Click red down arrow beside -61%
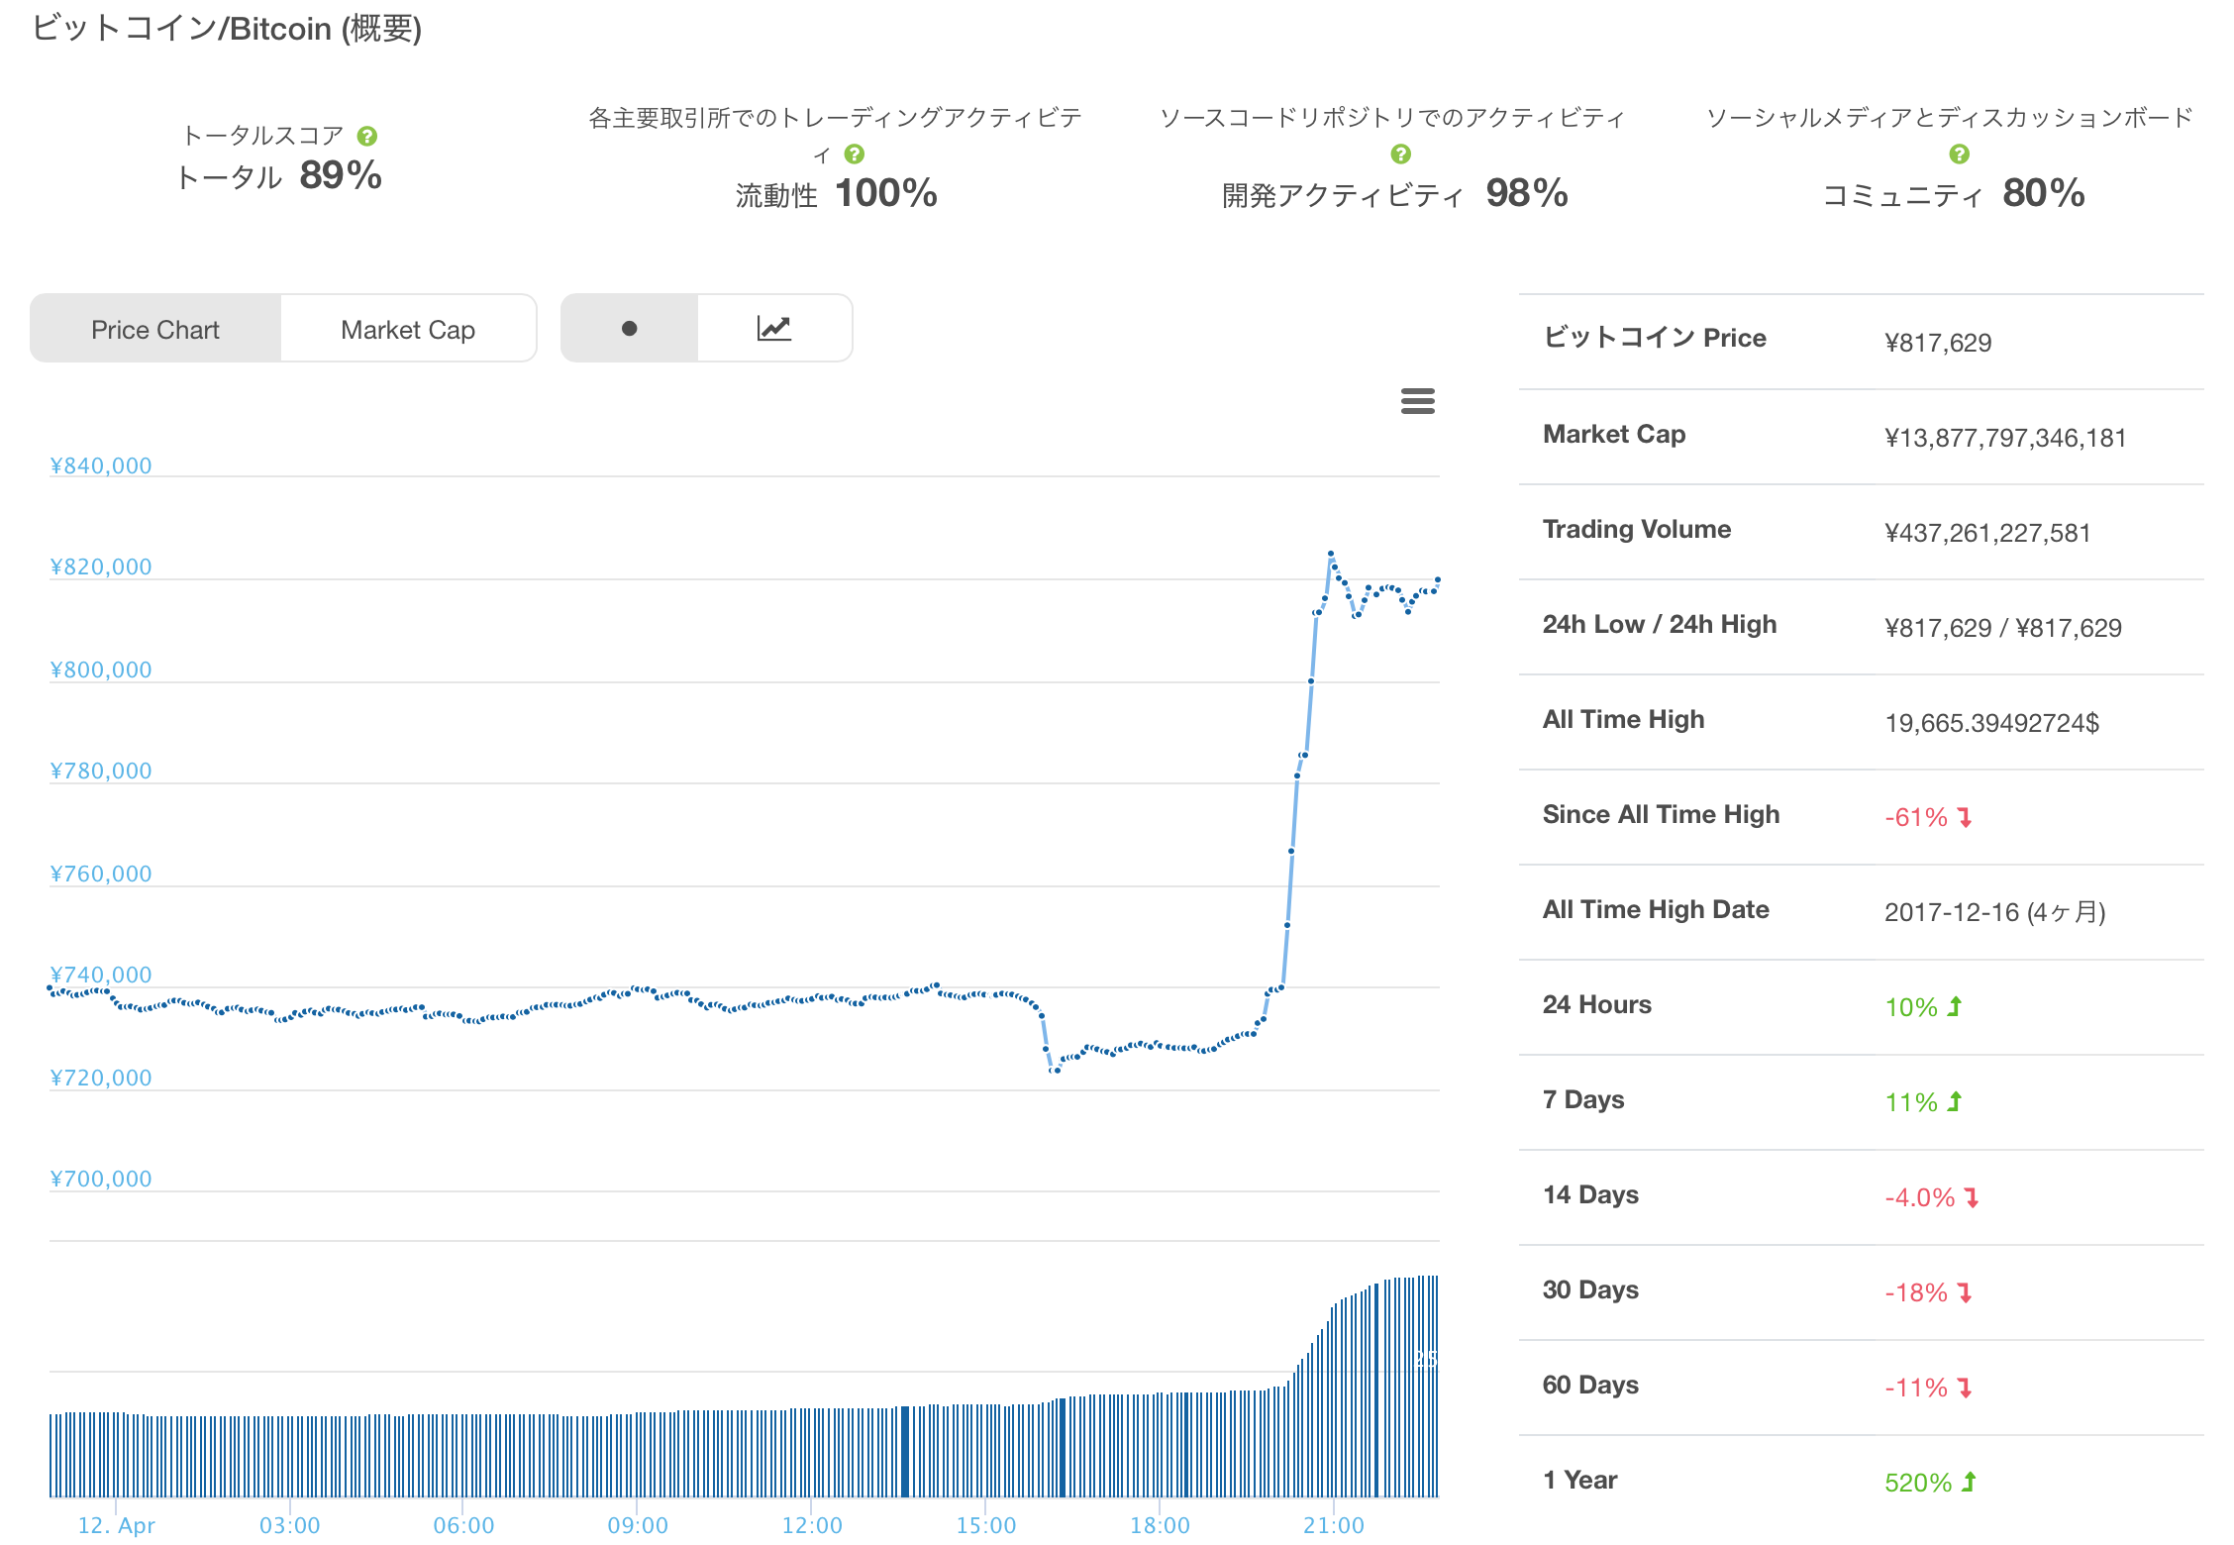This screenshot has height=1545, width=2234. point(1965,817)
